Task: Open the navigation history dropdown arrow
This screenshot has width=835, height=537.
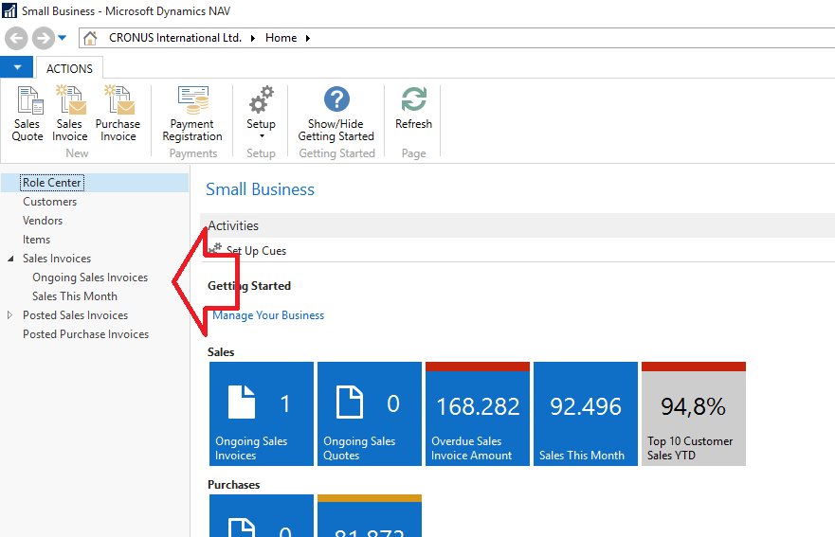Action: click(x=63, y=38)
